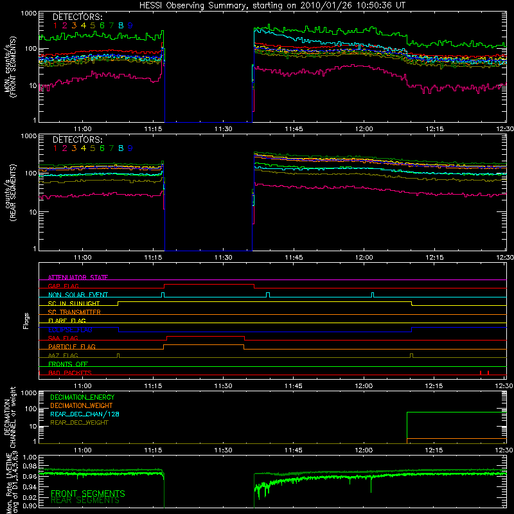Screen dimensions: 514x514
Task: Click the REAR_DEC_WEIGHT legend entry
Action: point(79,423)
